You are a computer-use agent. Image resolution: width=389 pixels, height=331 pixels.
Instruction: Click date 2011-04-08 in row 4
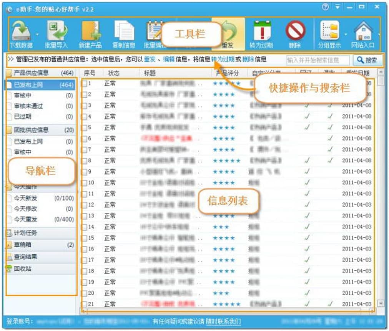(356, 116)
